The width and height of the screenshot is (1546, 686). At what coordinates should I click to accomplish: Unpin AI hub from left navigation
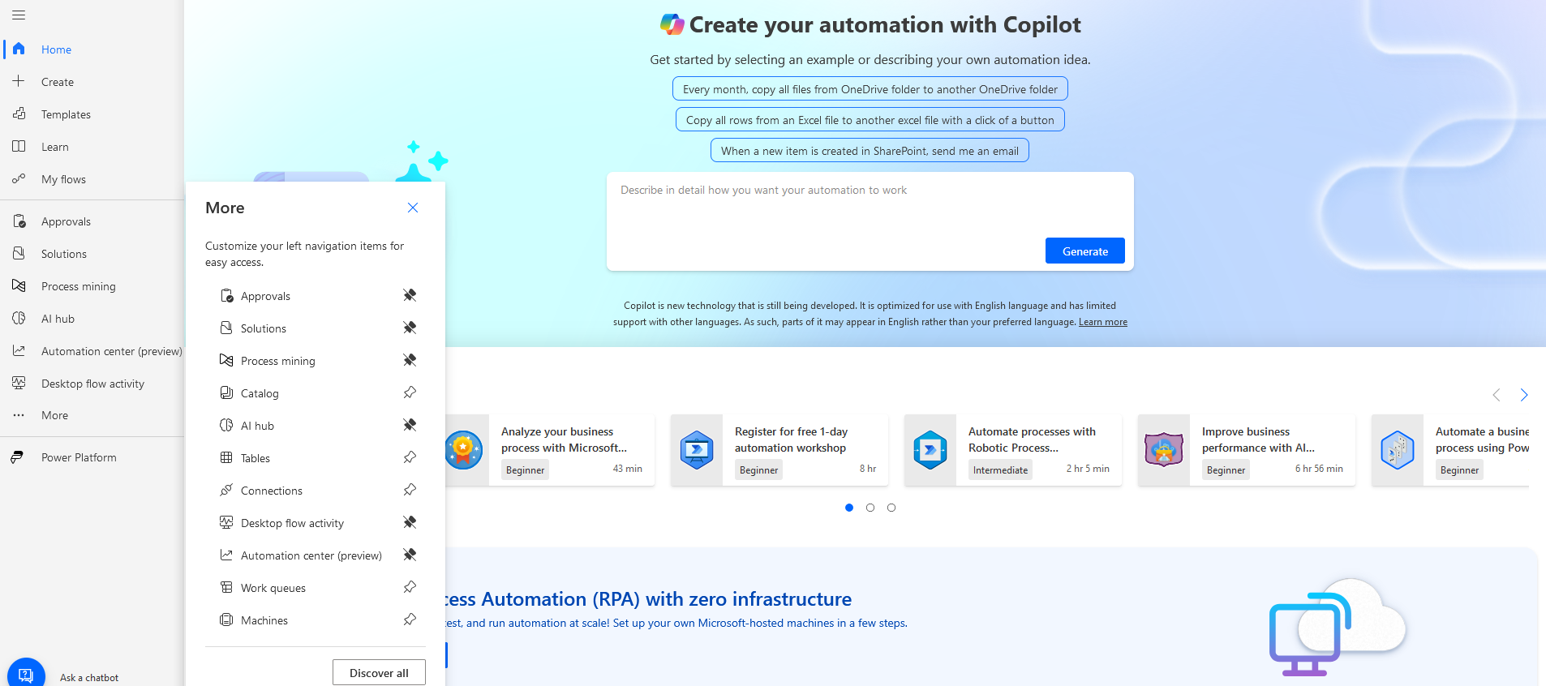pos(410,425)
